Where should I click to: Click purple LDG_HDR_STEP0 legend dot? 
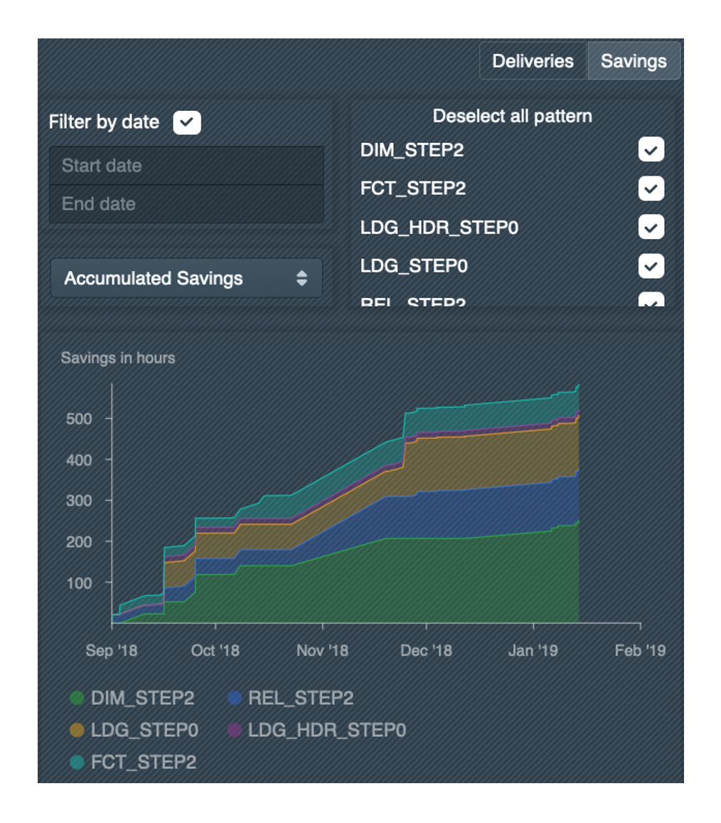[x=235, y=731]
